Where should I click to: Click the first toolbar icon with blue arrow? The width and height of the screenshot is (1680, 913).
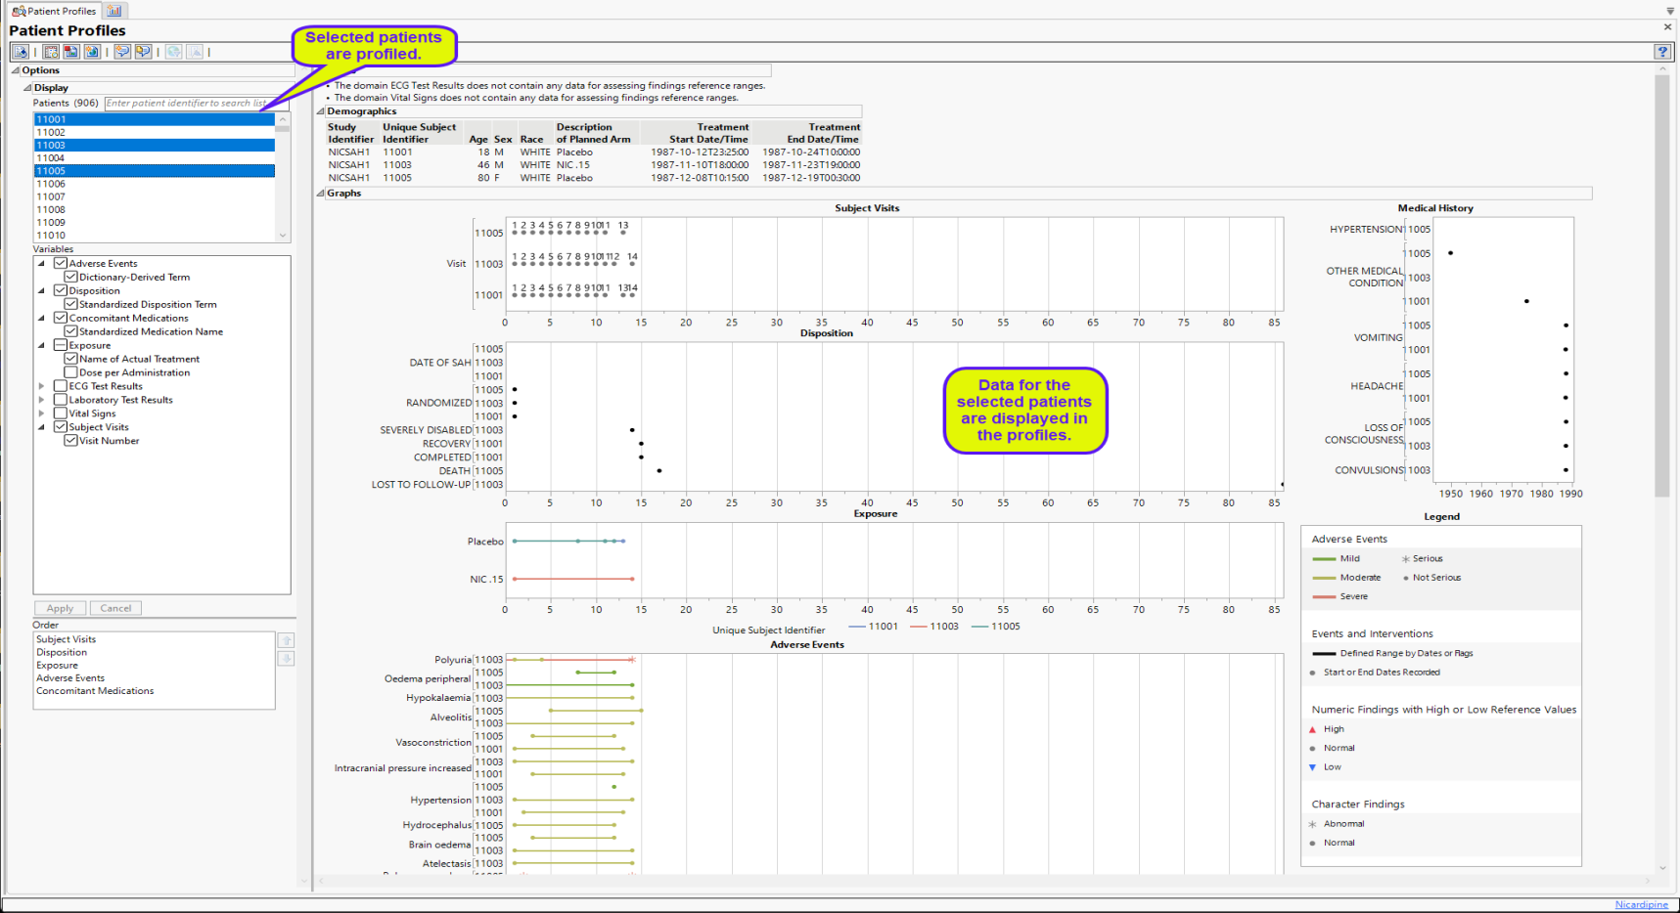tap(21, 52)
